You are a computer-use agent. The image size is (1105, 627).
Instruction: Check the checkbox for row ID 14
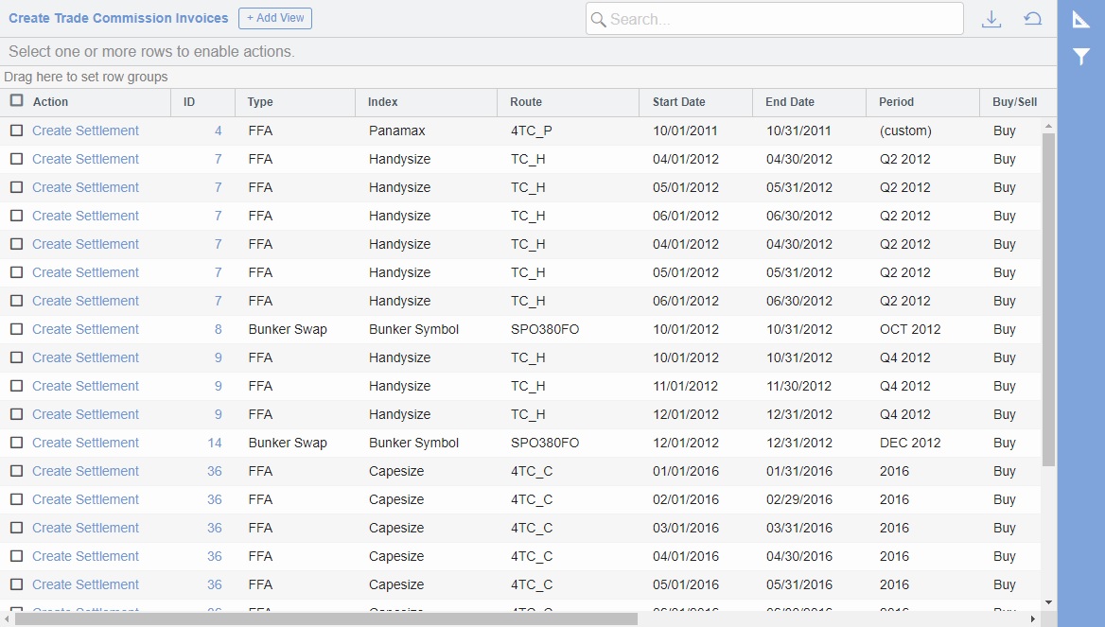point(16,443)
